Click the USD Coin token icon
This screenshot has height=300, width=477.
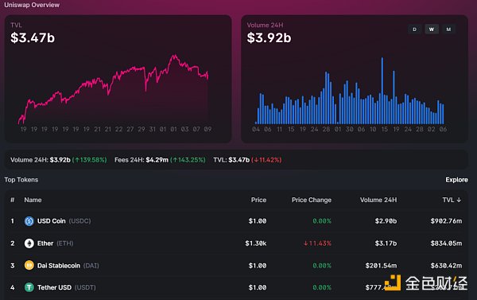click(29, 220)
